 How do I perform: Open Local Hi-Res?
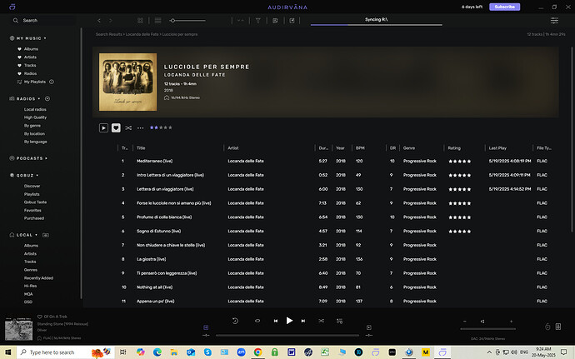31,286
